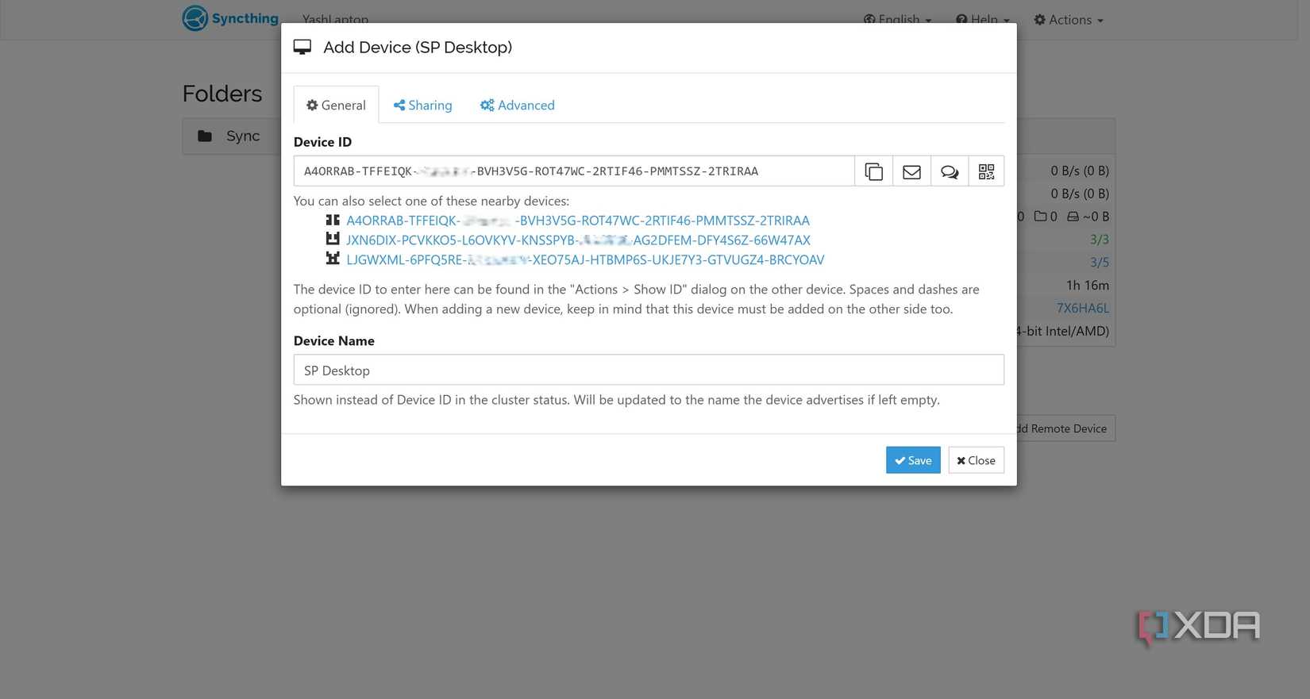Viewport: 1310px width, 699px height.
Task: Click identicon beside LJGWXML nearby device
Action: (333, 259)
